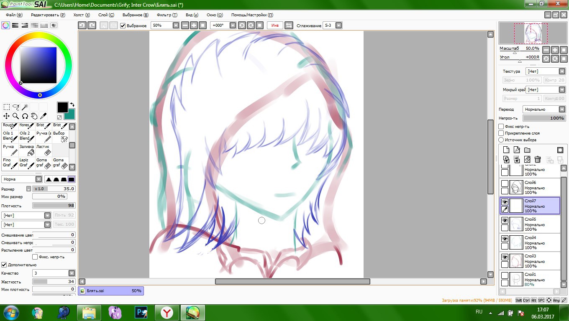Delete the current layer with trash icon

538,160
